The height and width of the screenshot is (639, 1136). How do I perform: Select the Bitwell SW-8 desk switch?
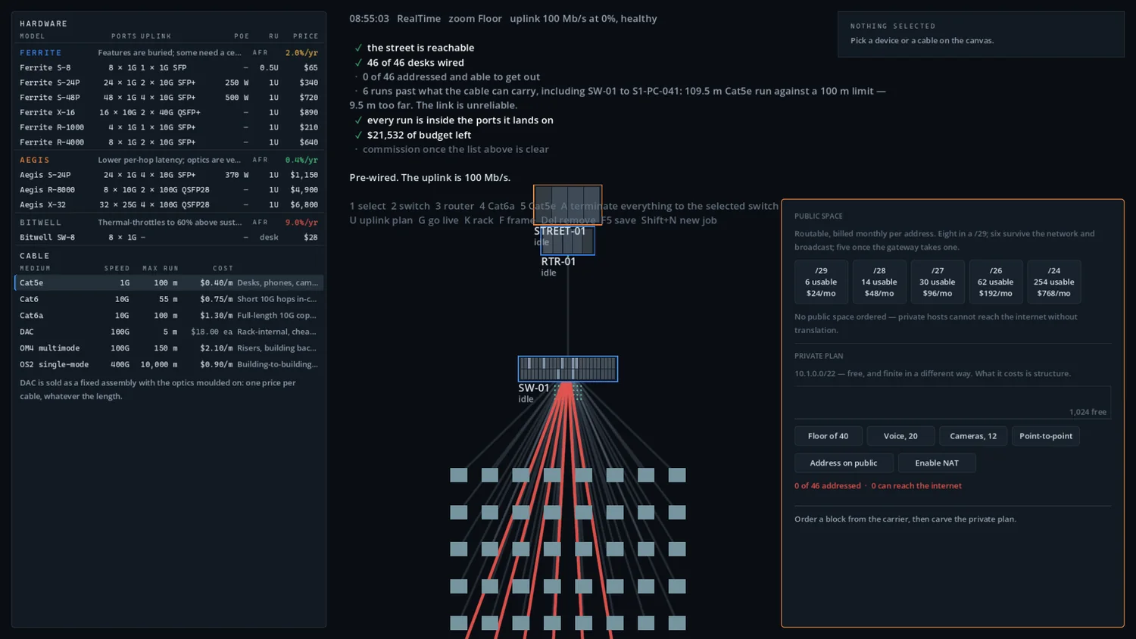click(x=169, y=237)
